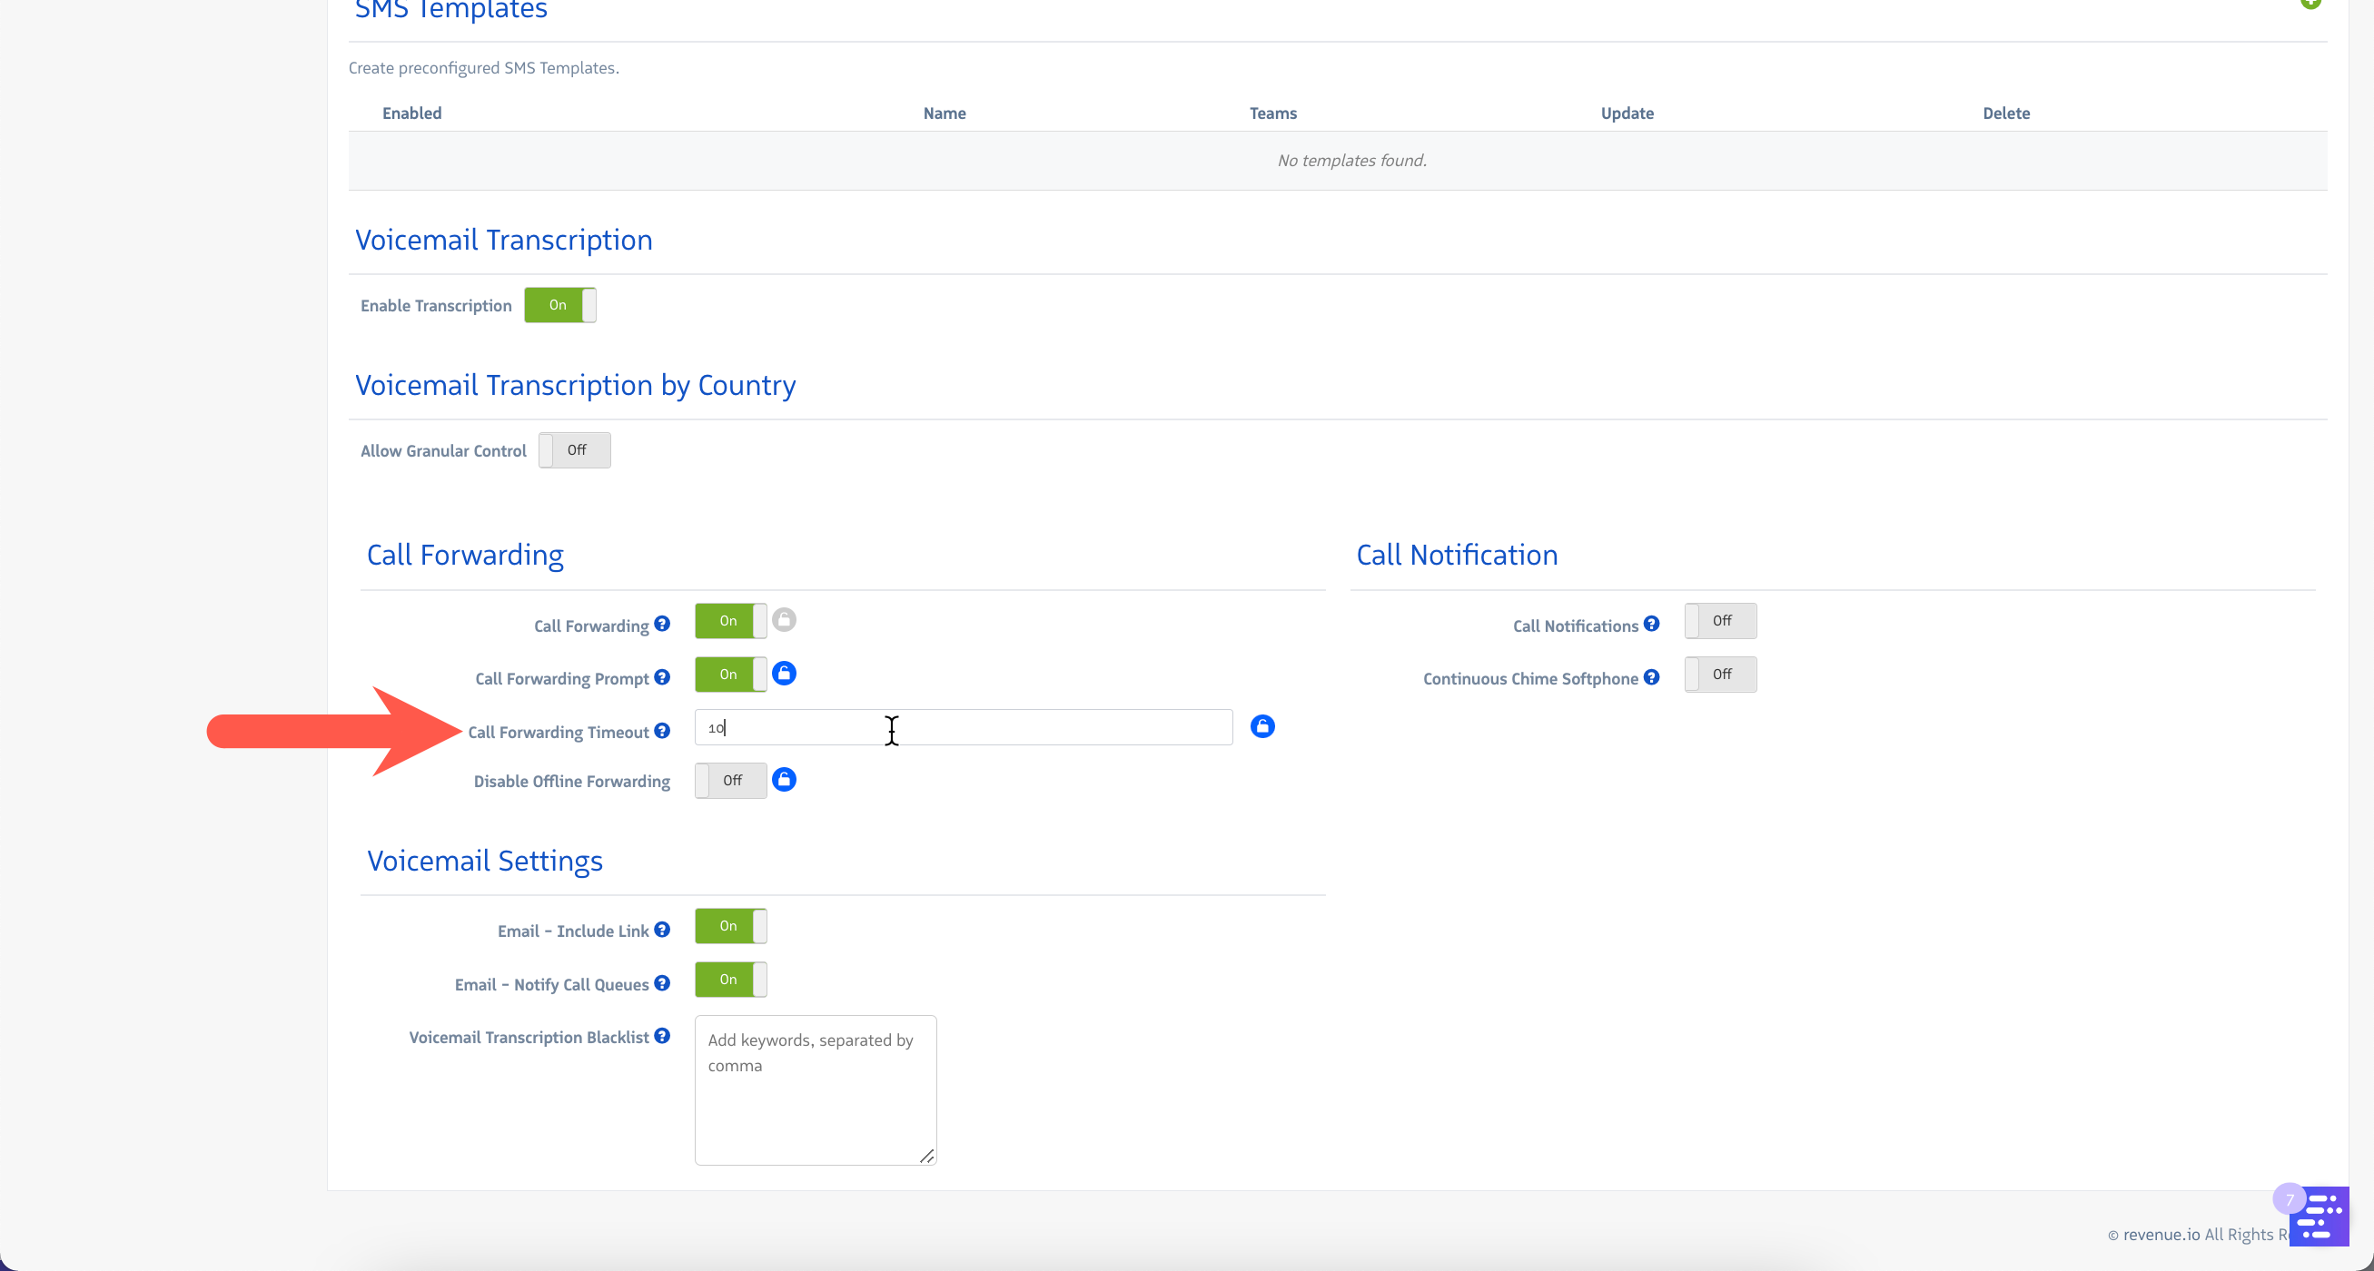This screenshot has height=1271, width=2374.
Task: Click lock icon beside Call Forwarding Prompt
Action: tap(784, 674)
